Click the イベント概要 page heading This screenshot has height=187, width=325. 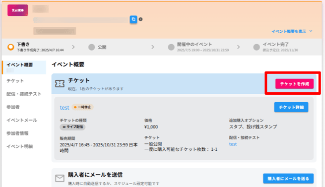tap(68, 64)
